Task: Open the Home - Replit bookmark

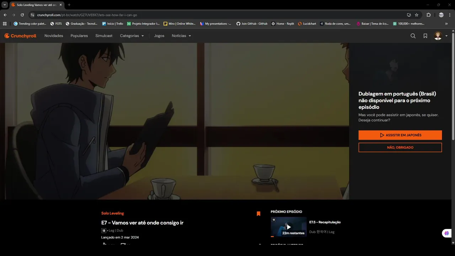Action: 283,24
